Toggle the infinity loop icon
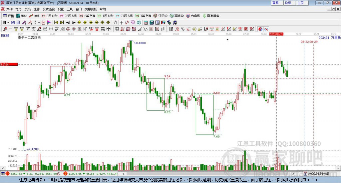The image size is (341, 183). point(266,29)
